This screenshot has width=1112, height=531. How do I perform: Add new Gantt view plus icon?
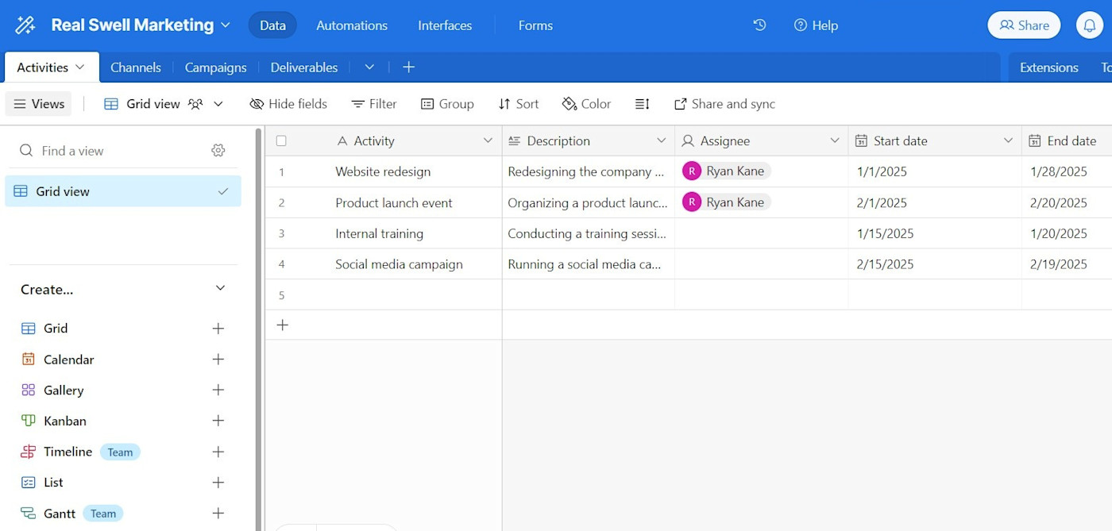[218, 514]
